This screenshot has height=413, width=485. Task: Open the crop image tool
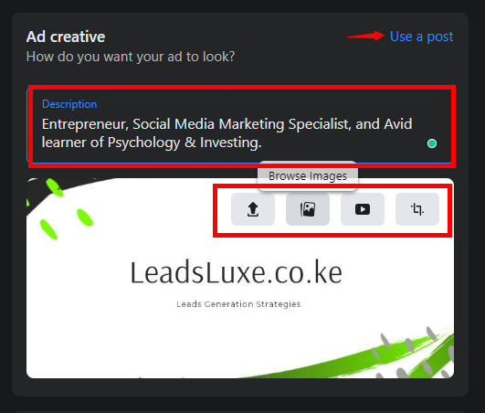(417, 209)
